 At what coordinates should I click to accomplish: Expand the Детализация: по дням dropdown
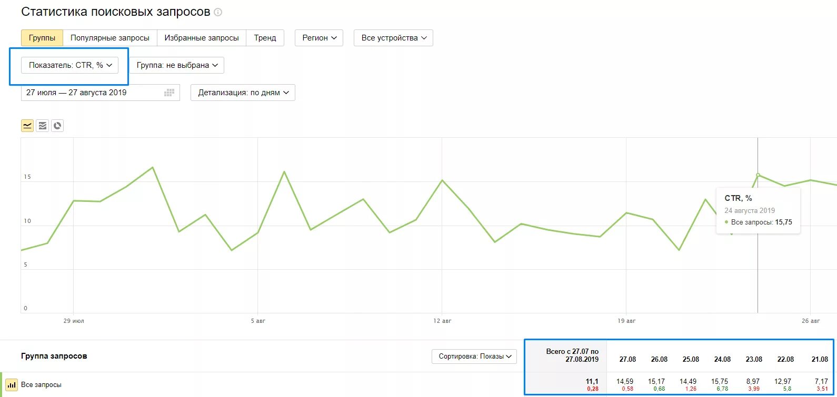243,93
